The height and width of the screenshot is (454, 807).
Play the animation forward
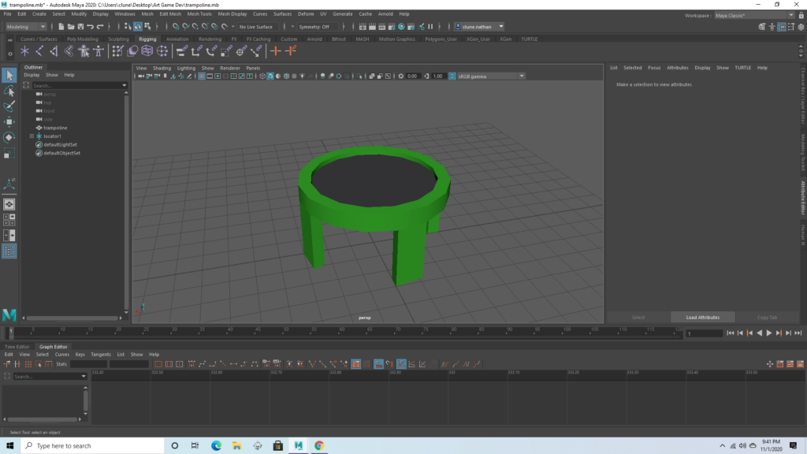(x=769, y=333)
